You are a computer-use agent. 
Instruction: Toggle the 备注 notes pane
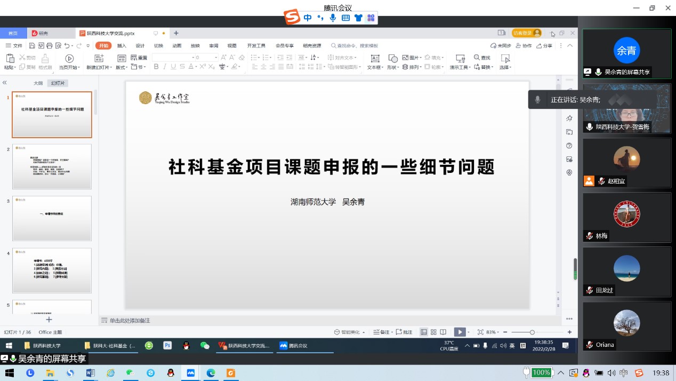[381, 332]
